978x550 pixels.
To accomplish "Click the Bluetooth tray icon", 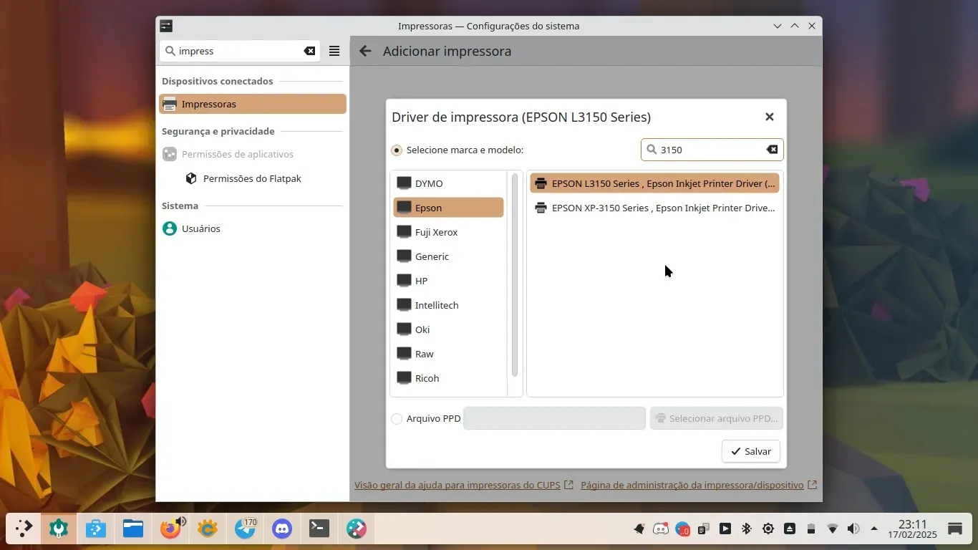I will coord(746,529).
